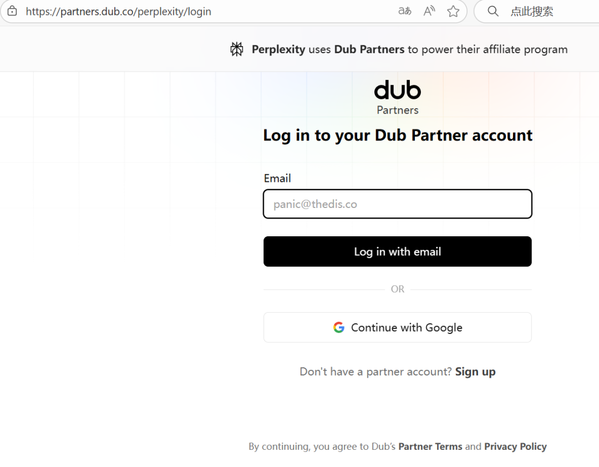Click the Log in heading text
The width and height of the screenshot is (599, 467).
click(398, 135)
